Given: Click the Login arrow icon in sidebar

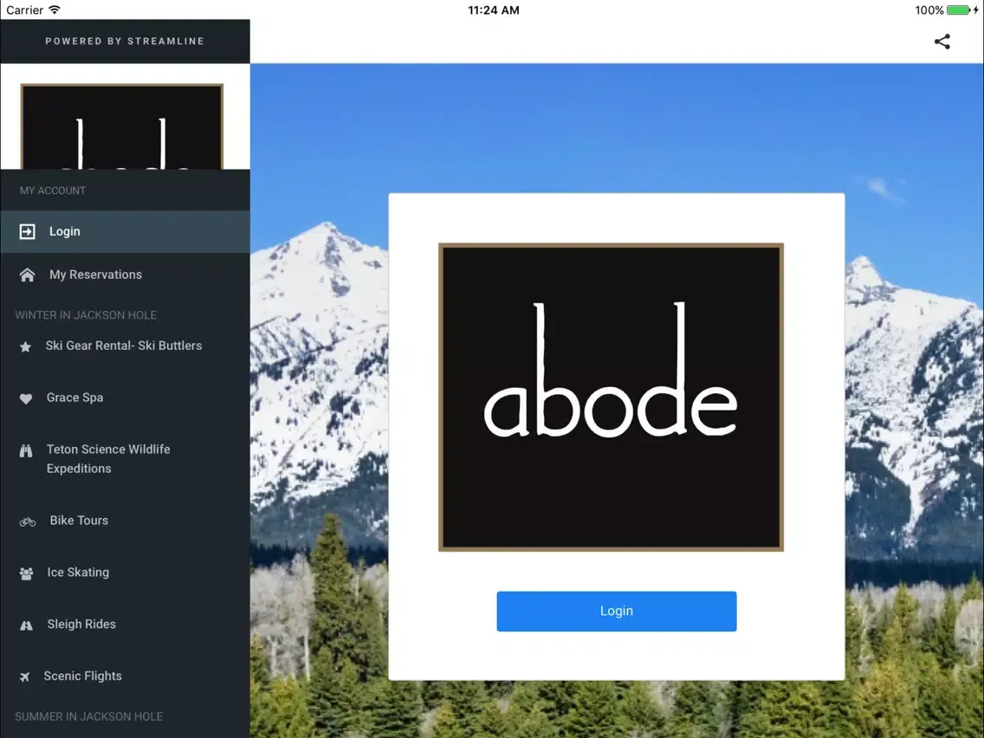Looking at the screenshot, I should coord(27,231).
